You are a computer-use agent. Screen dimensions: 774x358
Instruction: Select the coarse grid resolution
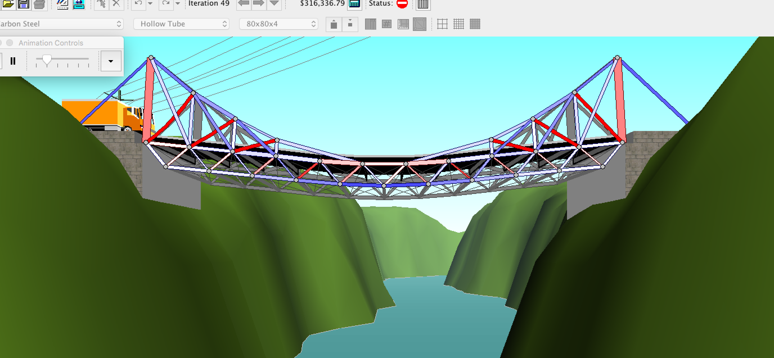click(x=442, y=24)
